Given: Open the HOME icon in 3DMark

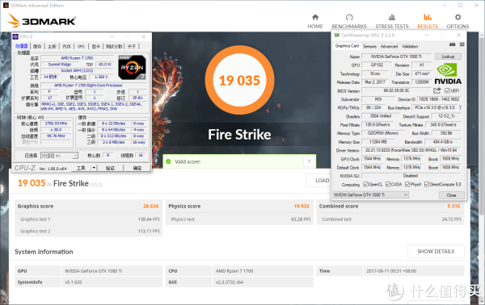Looking at the screenshot, I should point(315,17).
